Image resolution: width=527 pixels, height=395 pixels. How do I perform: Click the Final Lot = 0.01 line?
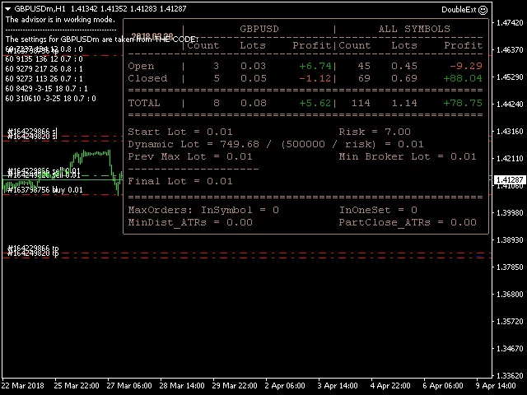(180, 181)
